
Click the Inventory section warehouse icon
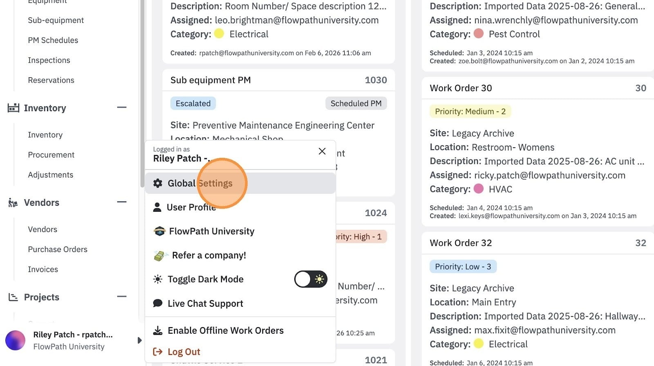(13, 108)
